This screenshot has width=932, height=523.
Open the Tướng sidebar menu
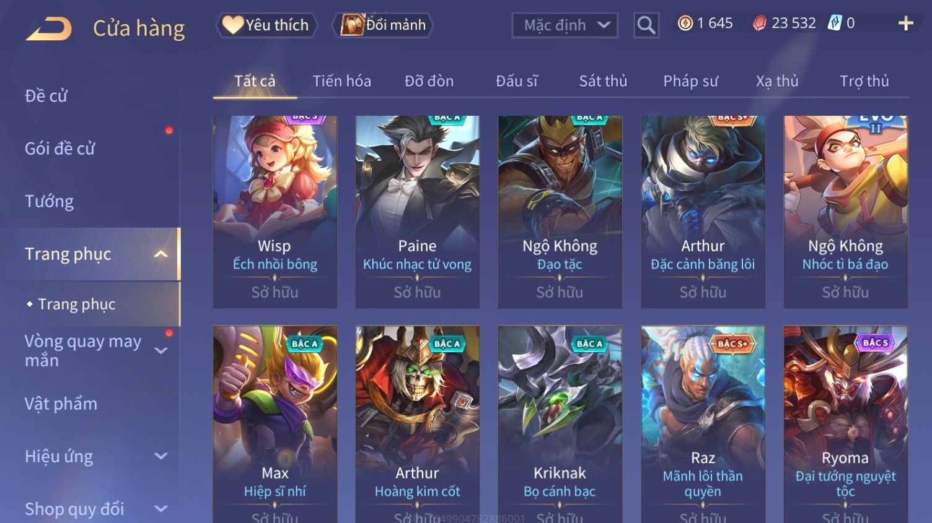(x=49, y=202)
